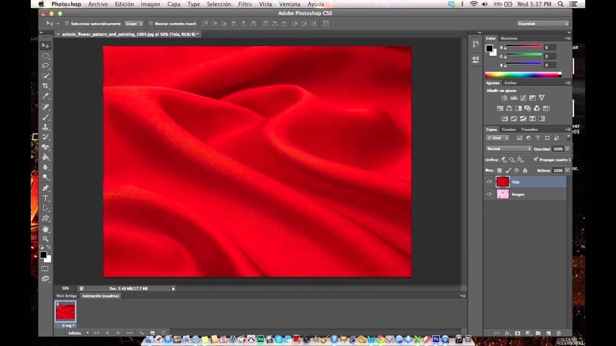Uncheck Propagar cuadro 1
This screenshot has height=346, width=616.
click(x=536, y=160)
